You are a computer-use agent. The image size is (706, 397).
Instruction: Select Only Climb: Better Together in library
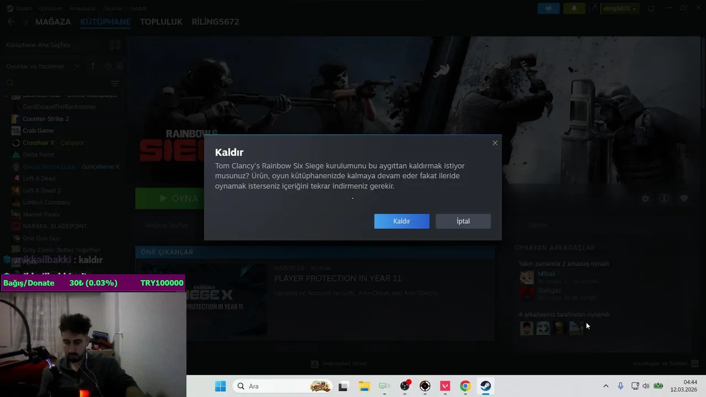(61, 250)
